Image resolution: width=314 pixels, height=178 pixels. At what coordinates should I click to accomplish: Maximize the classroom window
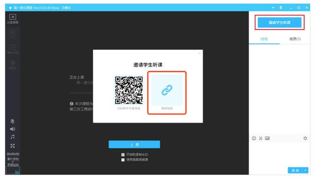coord(299,8)
